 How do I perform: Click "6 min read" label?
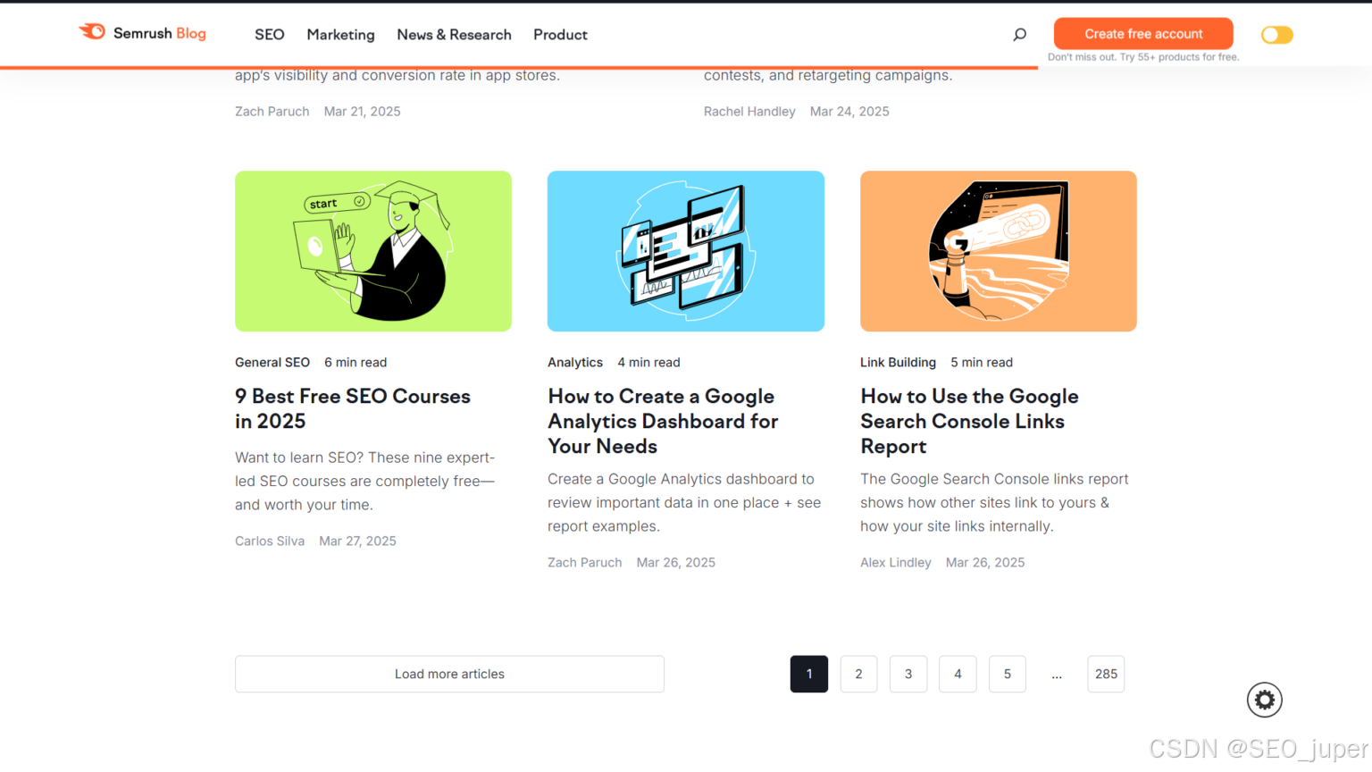(x=356, y=362)
